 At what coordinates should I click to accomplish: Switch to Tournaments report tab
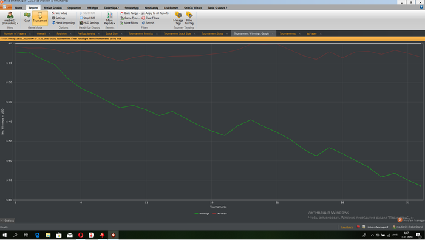tap(287, 33)
